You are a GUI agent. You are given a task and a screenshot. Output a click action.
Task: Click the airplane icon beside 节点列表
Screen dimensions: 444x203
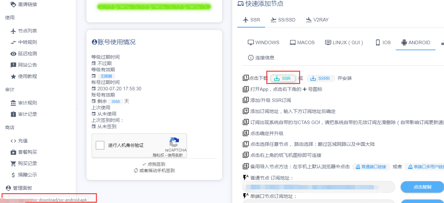coord(13,31)
